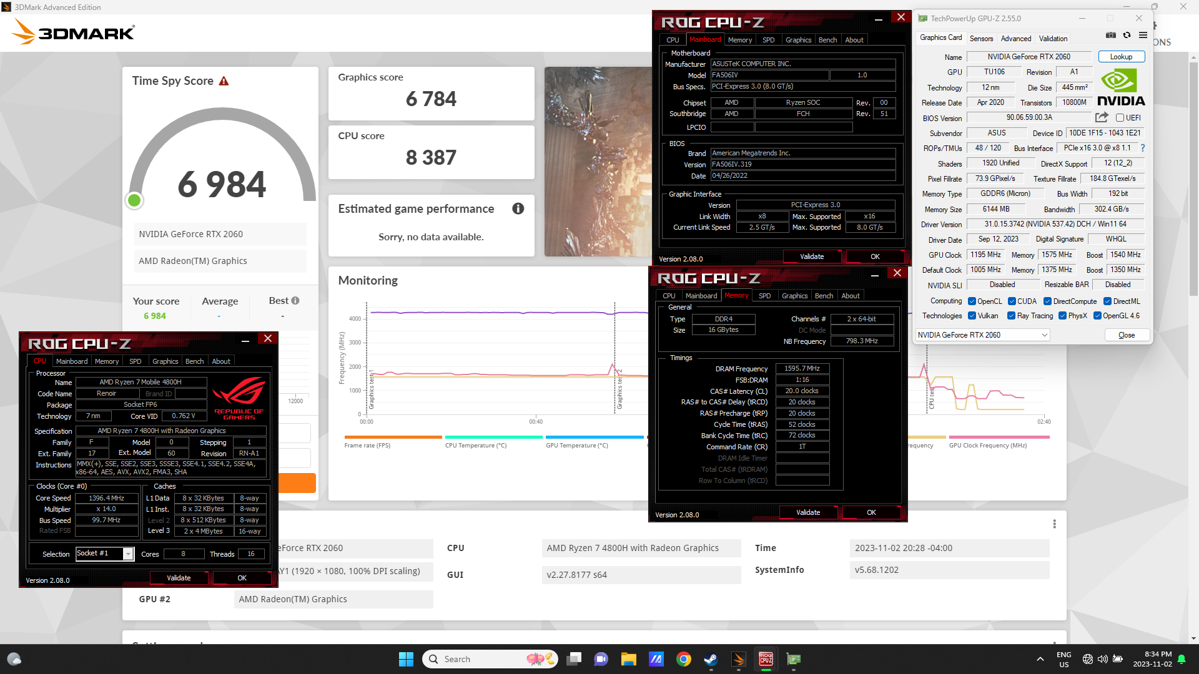
Task: Click the GPU Temperature blue legend bar
Action: [595, 437]
